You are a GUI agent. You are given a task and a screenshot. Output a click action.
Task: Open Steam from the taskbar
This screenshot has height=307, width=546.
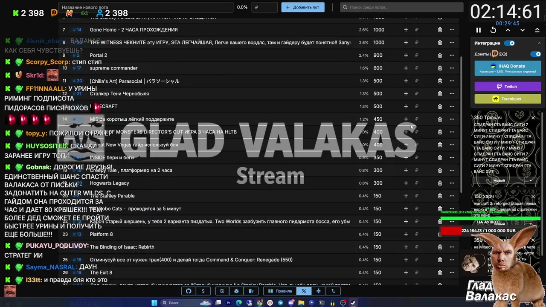pos(353,303)
